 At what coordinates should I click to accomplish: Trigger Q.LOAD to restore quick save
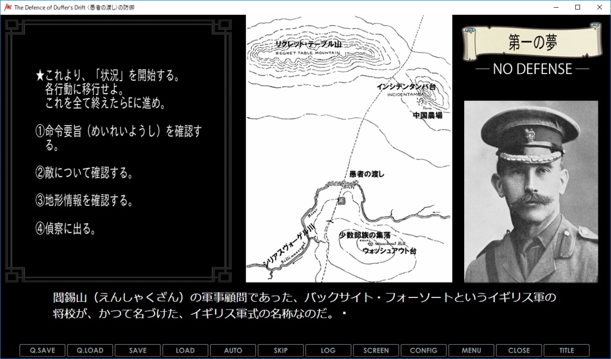point(90,351)
